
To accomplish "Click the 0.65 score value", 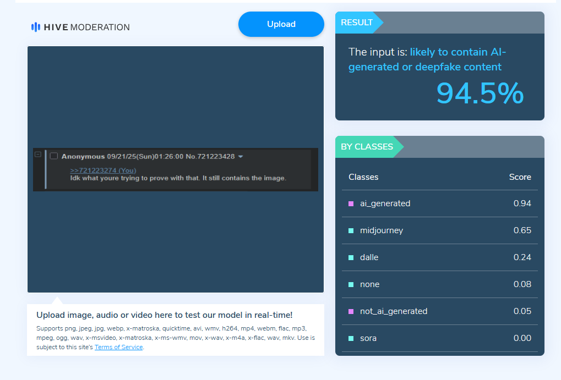I will [x=522, y=230].
